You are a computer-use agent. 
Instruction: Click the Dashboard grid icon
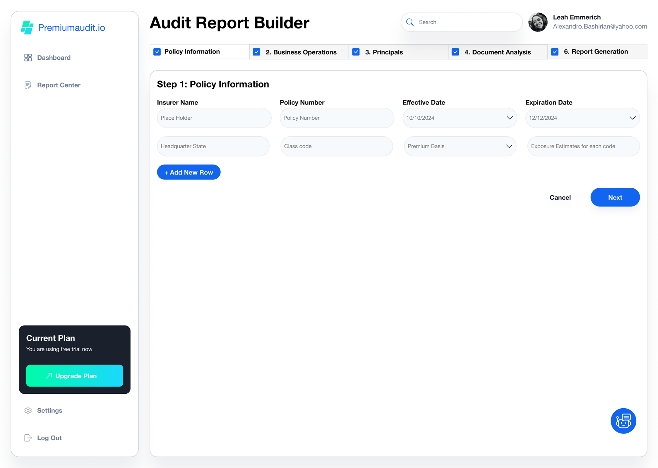[x=28, y=58]
